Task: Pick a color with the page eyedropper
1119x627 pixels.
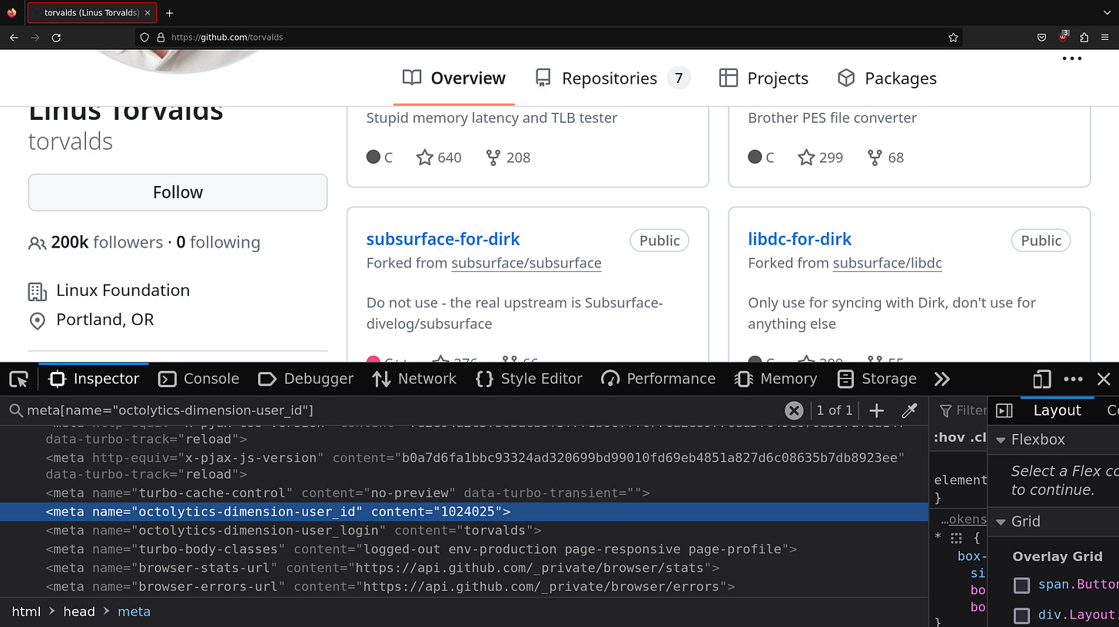Action: pyautogui.click(x=910, y=410)
